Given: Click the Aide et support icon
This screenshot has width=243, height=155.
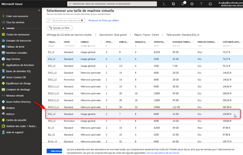Looking at the screenshot, I should [x=3, y=132].
